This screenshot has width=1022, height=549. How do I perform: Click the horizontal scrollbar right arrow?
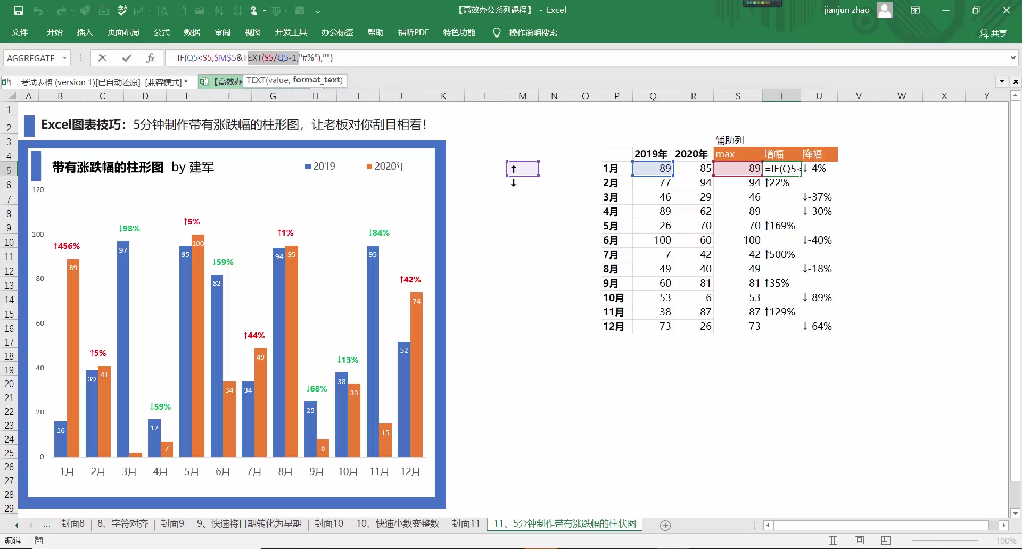click(1003, 526)
